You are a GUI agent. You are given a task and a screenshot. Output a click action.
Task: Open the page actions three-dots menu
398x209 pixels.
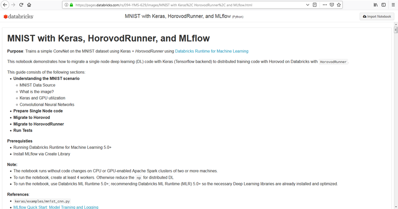325,5
